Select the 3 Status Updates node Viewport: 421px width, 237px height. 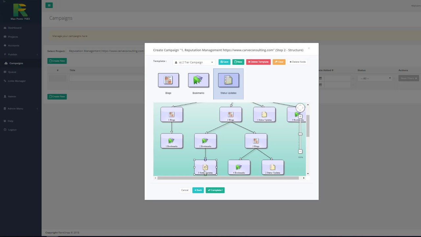tap(205, 167)
